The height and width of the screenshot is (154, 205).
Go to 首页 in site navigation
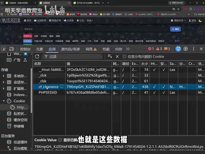[x=27, y=21]
